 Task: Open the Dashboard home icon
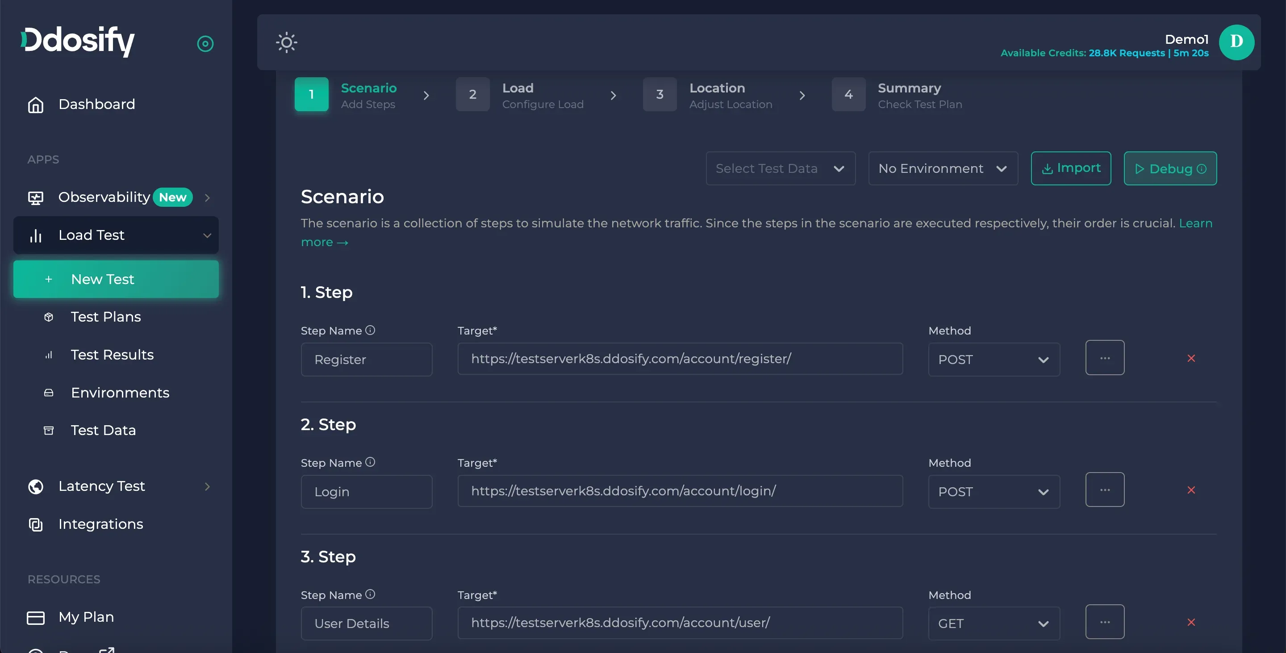[x=35, y=105]
